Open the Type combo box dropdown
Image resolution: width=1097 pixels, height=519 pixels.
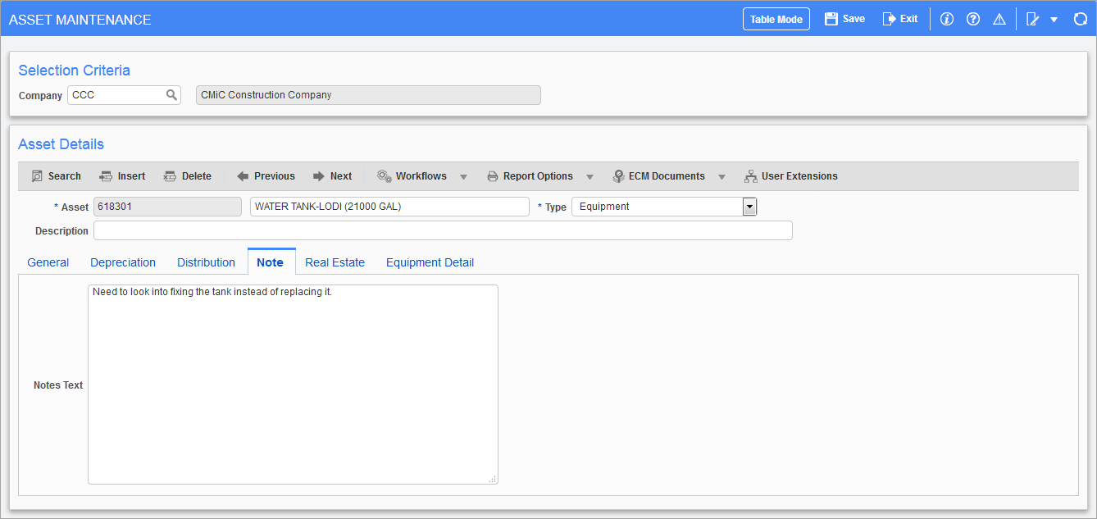pyautogui.click(x=749, y=207)
